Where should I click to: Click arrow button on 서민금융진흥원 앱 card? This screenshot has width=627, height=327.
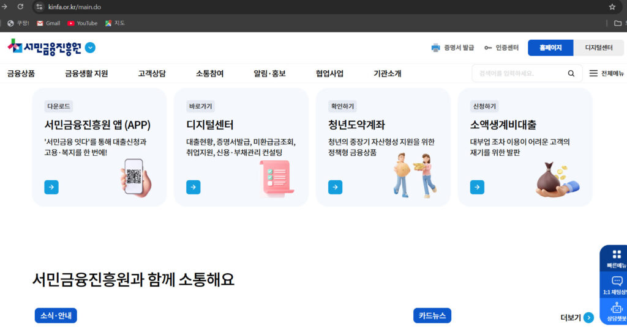click(51, 187)
